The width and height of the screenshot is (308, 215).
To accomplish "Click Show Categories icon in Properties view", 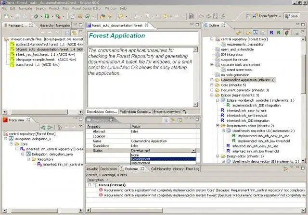I will pos(166,120).
